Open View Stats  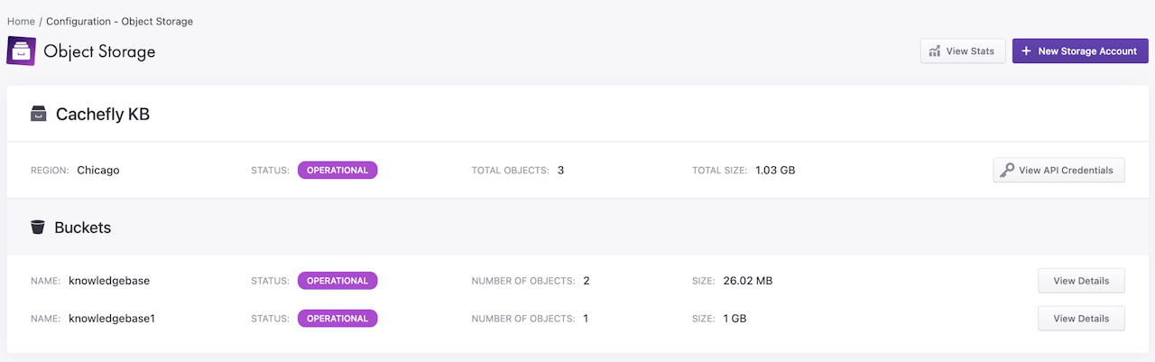point(962,51)
